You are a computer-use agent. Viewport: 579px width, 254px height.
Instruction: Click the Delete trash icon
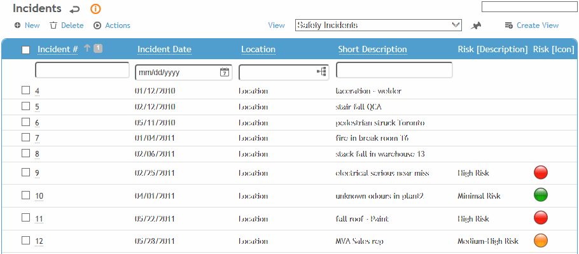[53, 25]
